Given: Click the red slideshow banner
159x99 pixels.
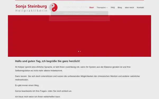Looking at the screenshot, I should (x=79, y=36).
